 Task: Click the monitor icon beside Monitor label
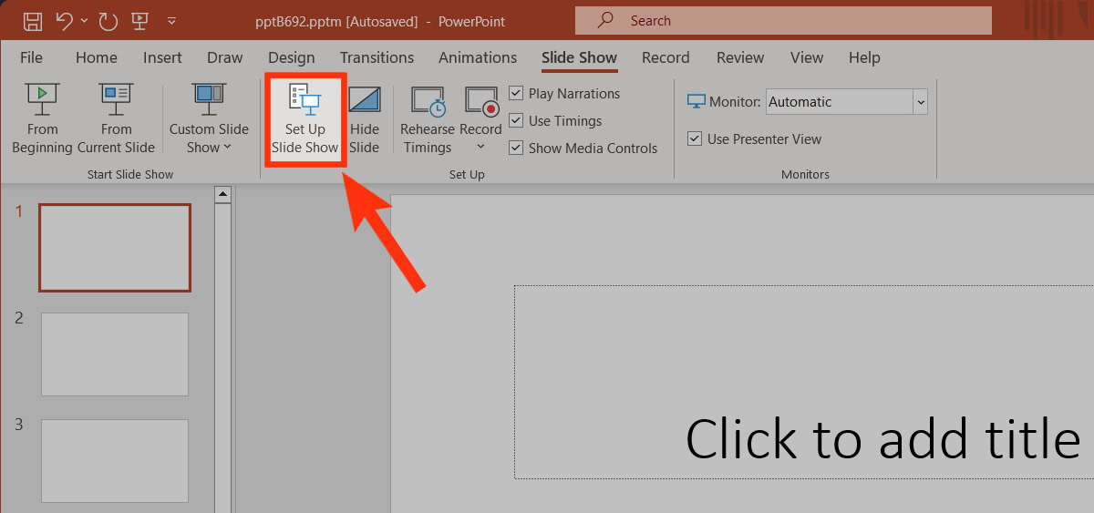click(x=697, y=101)
